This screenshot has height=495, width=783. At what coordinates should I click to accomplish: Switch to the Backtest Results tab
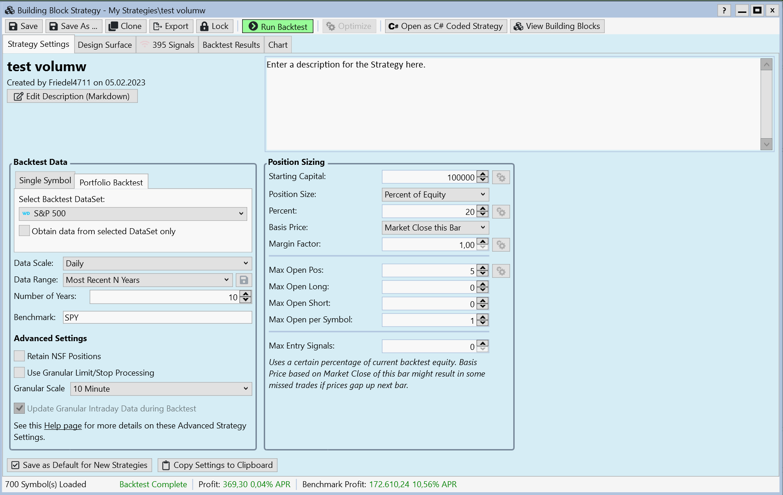pos(231,45)
